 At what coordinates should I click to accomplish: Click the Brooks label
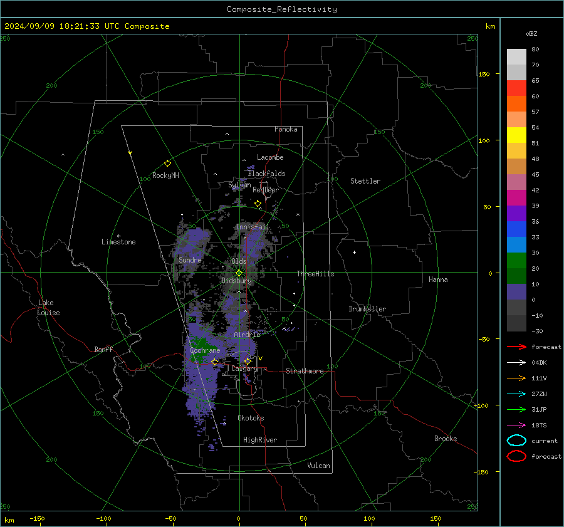point(446,439)
